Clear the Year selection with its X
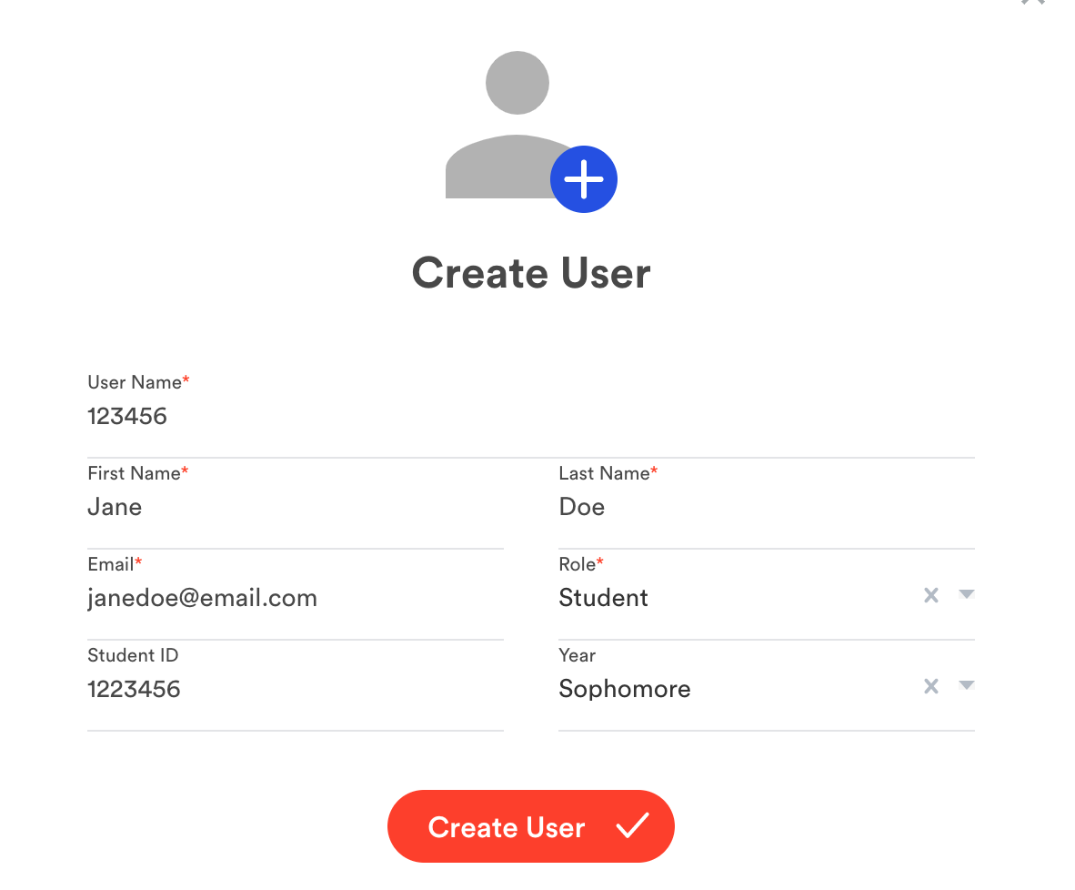This screenshot has height=890, width=1075. (930, 686)
